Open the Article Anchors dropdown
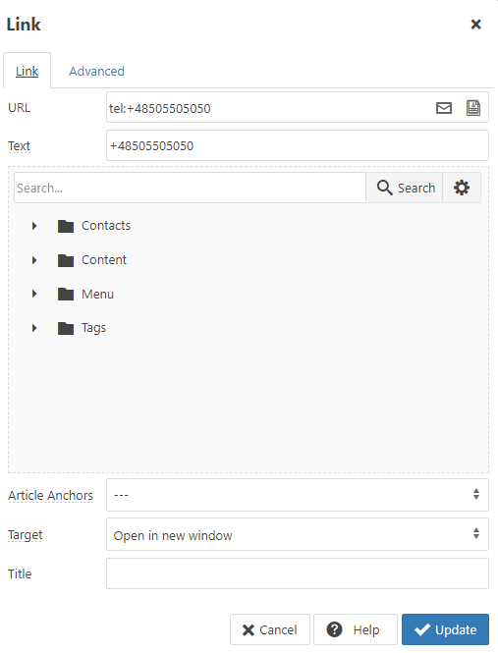Image resolution: width=498 pixels, height=653 pixels. coord(298,495)
